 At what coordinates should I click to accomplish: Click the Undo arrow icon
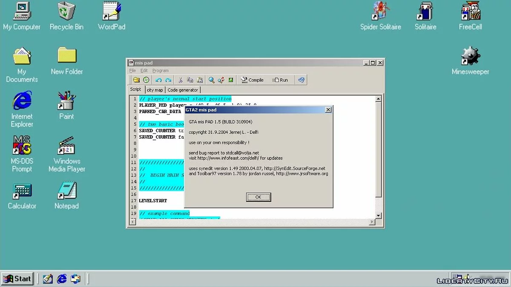[159, 80]
